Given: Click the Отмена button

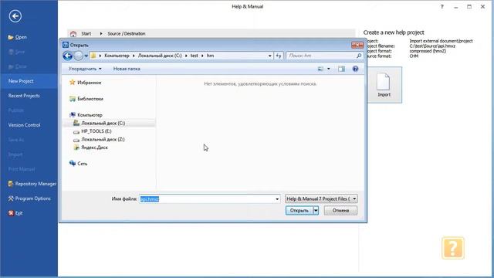Looking at the screenshot, I should [340, 211].
